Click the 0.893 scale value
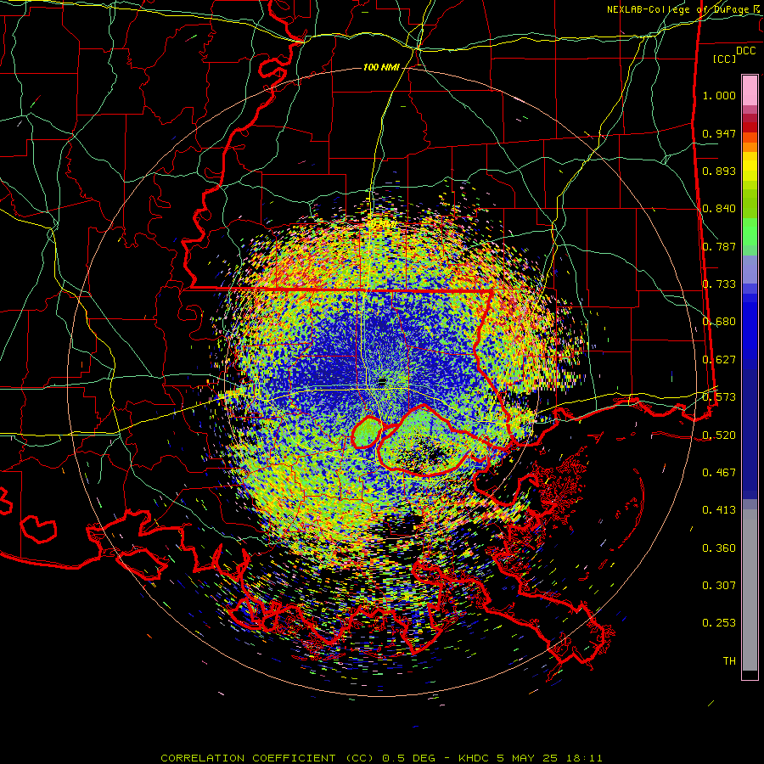The height and width of the screenshot is (764, 764). point(719,171)
